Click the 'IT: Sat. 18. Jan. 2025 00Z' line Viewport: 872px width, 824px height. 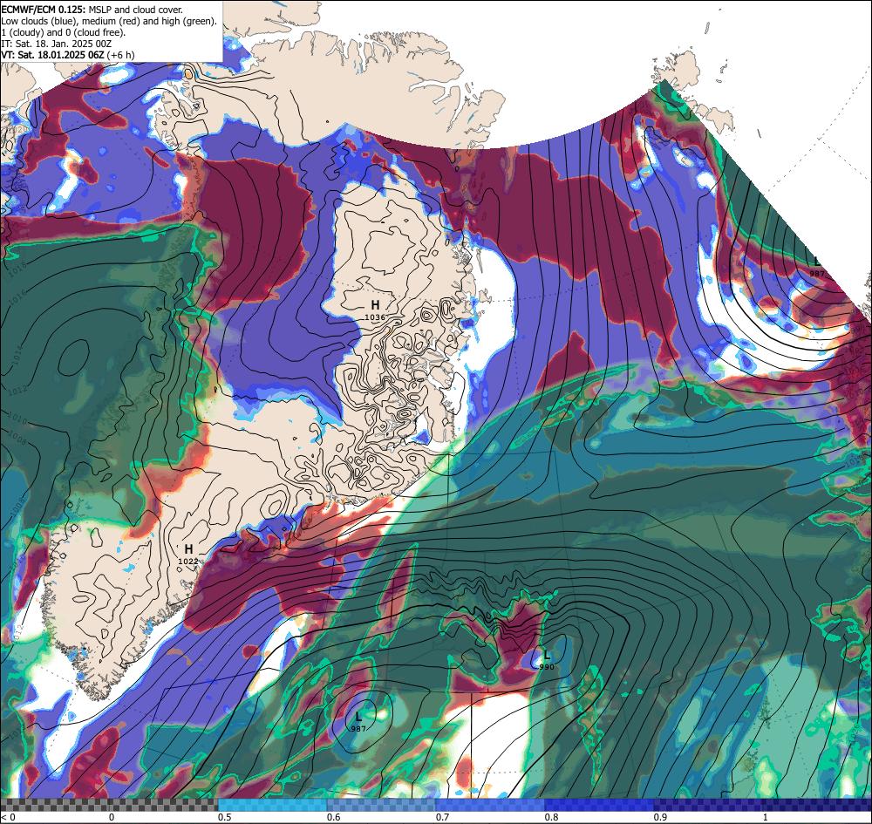point(56,44)
